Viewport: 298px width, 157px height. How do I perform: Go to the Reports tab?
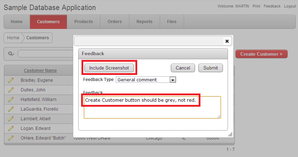144,22
